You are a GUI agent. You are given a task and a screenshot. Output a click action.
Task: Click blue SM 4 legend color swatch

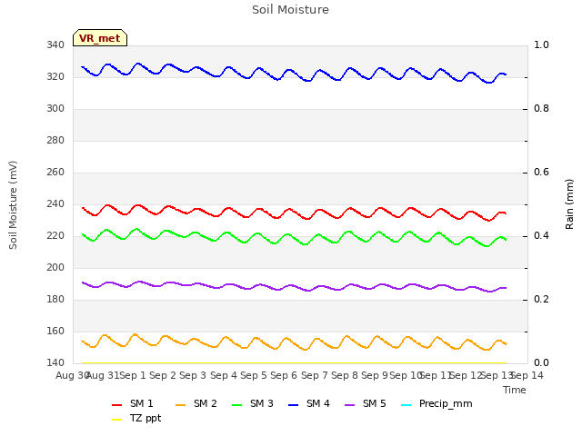[293, 405]
